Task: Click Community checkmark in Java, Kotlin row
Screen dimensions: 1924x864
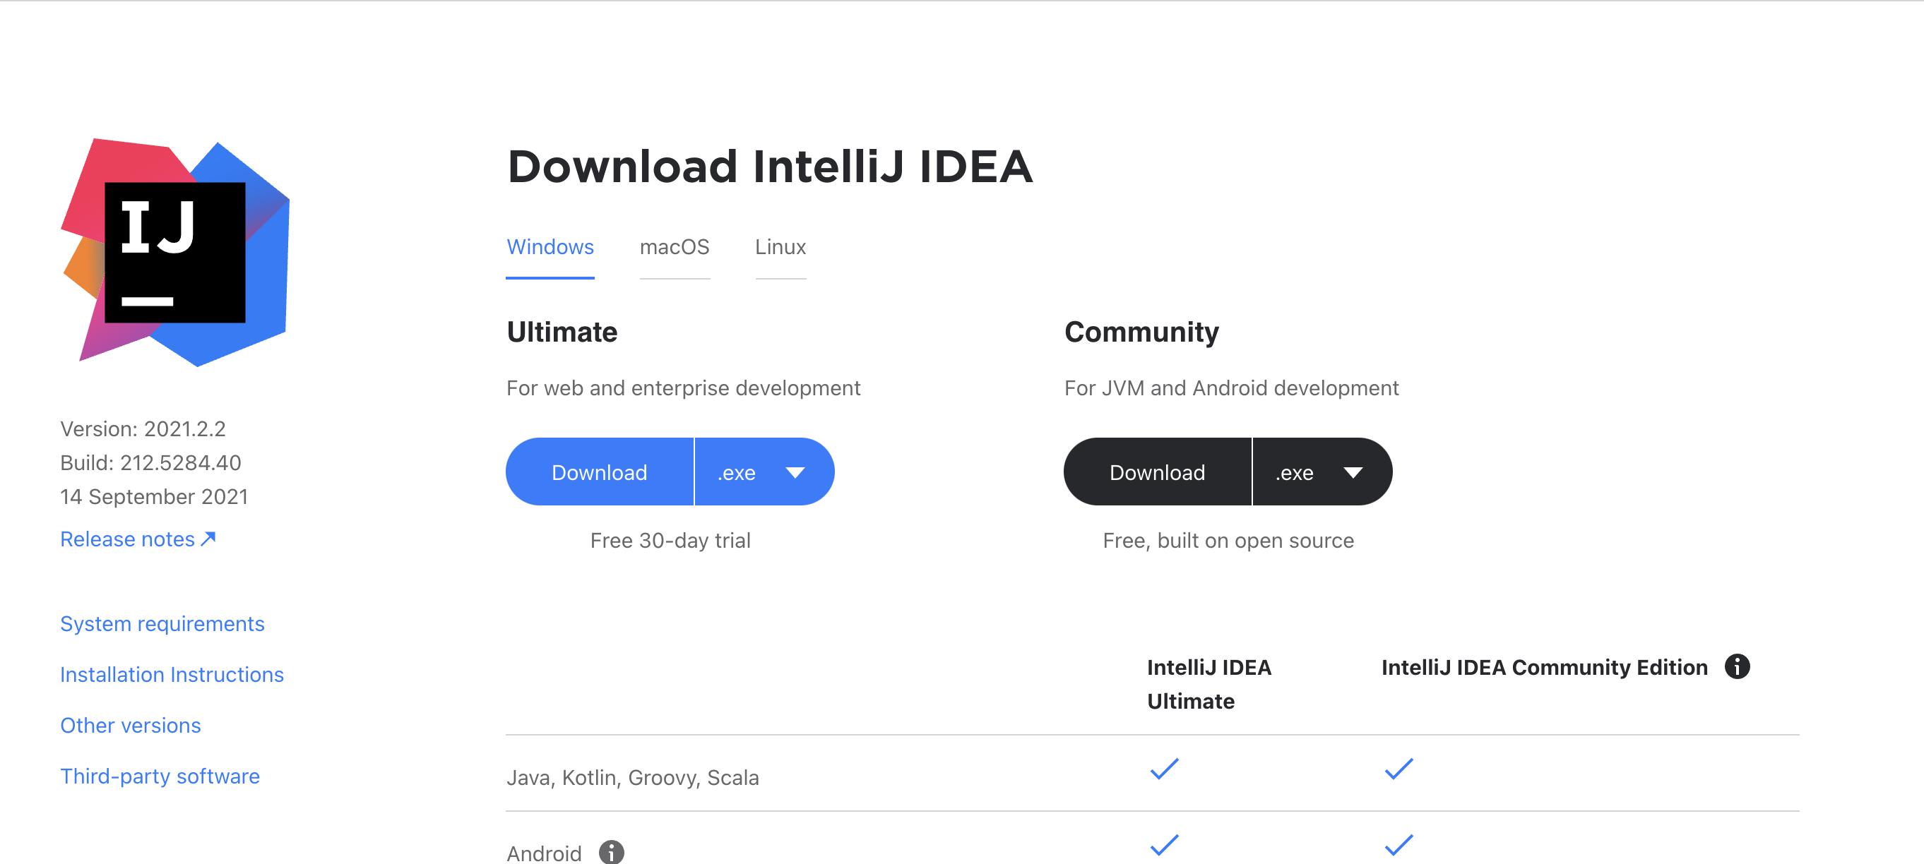Action: (1399, 769)
